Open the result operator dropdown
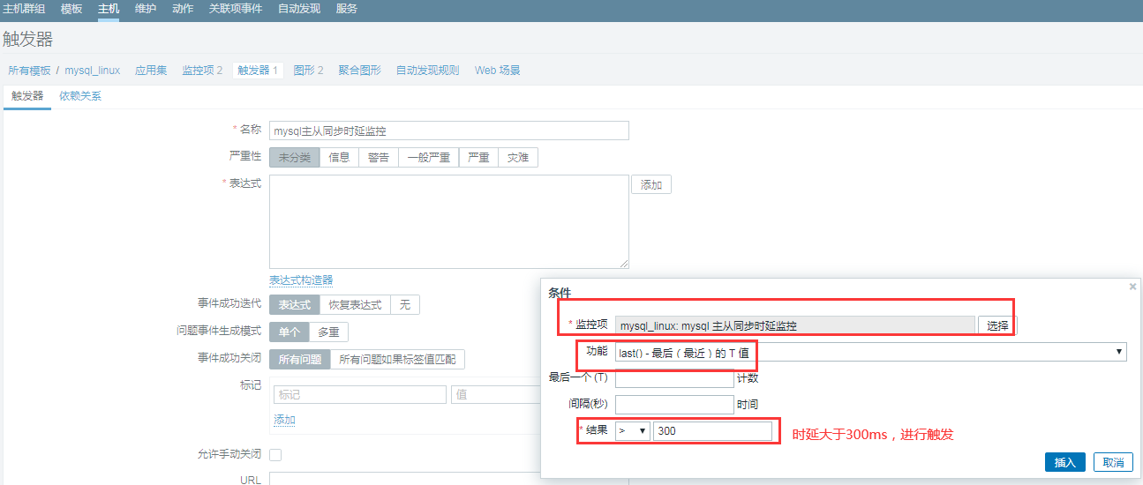 point(633,431)
